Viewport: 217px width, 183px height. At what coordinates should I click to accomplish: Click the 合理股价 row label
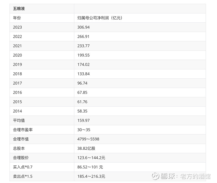pos(21,158)
